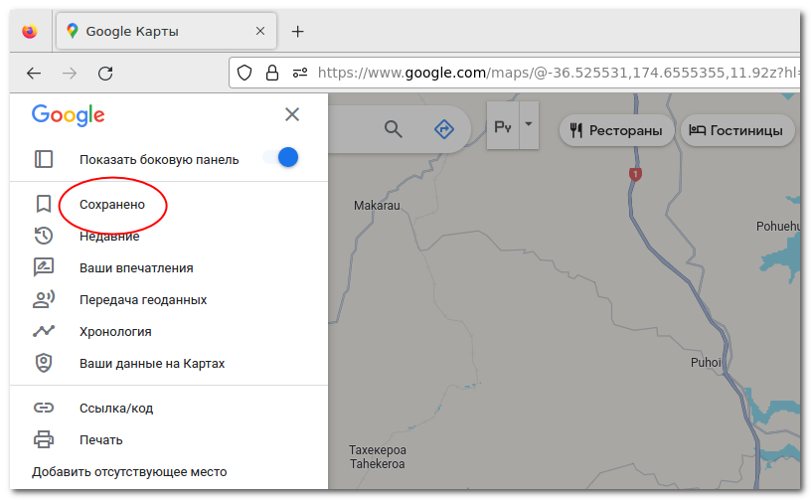Open the Сохранено menu item
This screenshot has width=811, height=500.
[x=112, y=204]
